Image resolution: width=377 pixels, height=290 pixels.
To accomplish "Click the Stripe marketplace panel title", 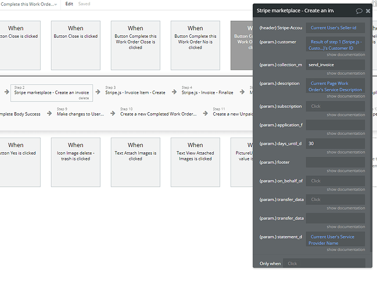I will tap(295, 10).
